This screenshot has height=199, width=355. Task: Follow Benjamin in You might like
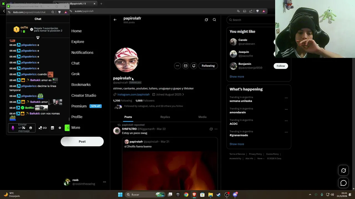[x=281, y=66]
